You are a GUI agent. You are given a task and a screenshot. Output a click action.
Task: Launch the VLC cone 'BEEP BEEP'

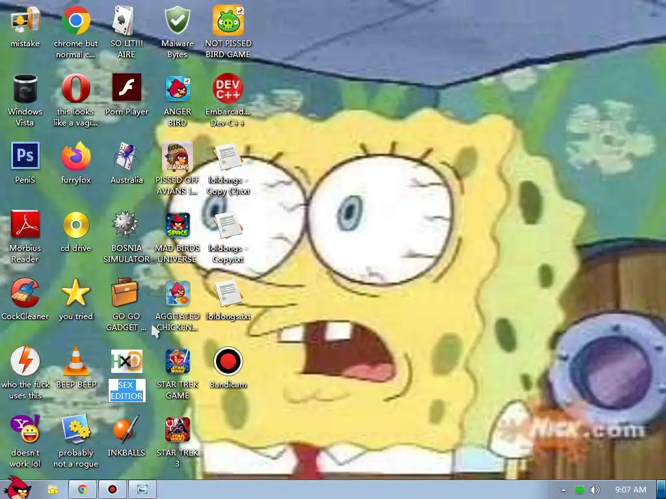75,368
